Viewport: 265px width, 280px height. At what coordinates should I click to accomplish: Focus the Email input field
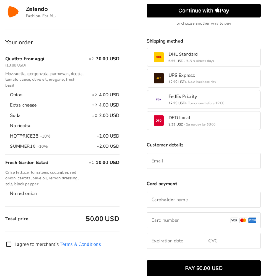(x=204, y=161)
